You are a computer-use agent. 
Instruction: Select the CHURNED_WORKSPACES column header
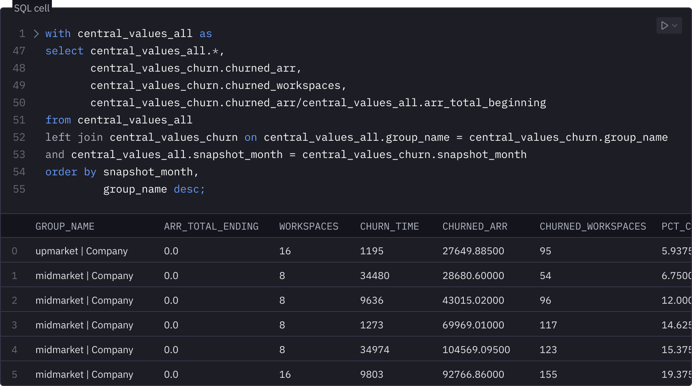tap(593, 226)
